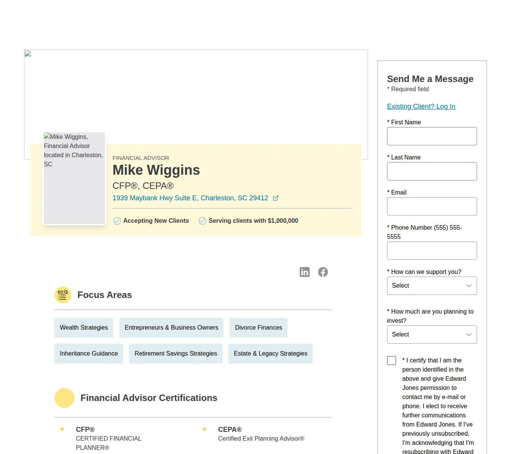Screen dimensions: 511x454
Task: Select the Estate & Legacy Strategies tag
Action: click(270, 354)
